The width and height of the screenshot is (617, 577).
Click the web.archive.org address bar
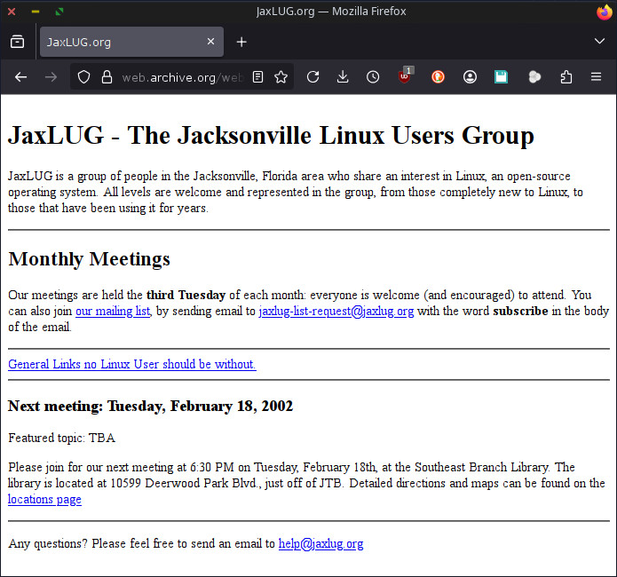tap(182, 77)
